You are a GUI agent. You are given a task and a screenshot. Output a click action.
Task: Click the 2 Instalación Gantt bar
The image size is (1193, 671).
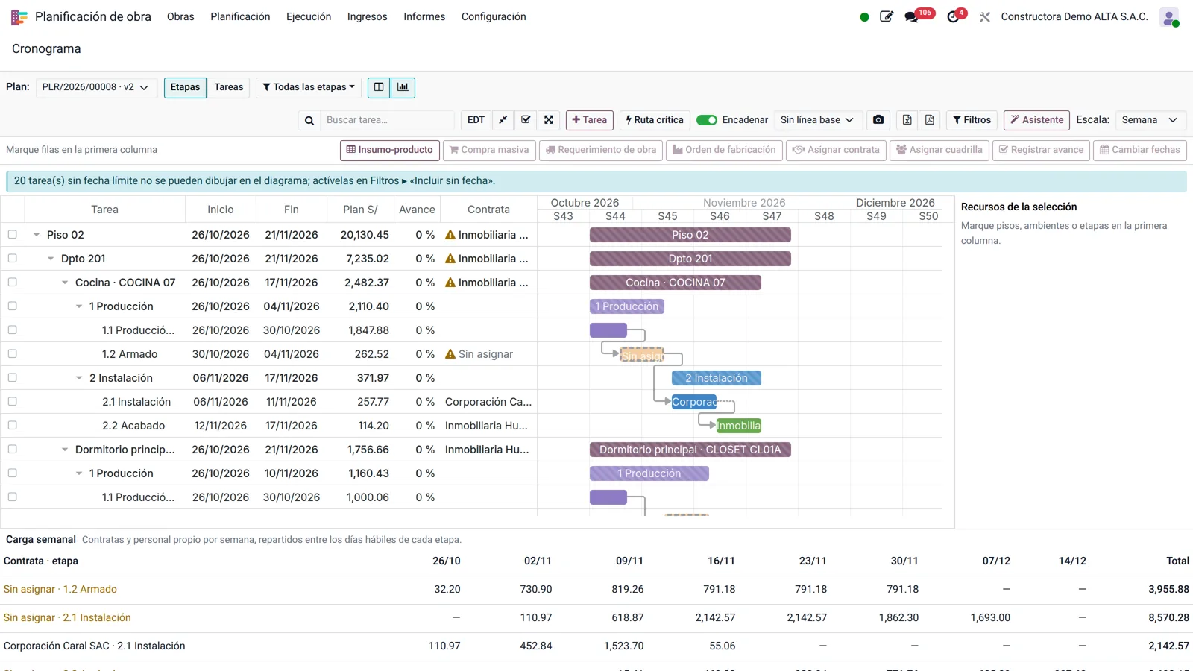pyautogui.click(x=717, y=378)
